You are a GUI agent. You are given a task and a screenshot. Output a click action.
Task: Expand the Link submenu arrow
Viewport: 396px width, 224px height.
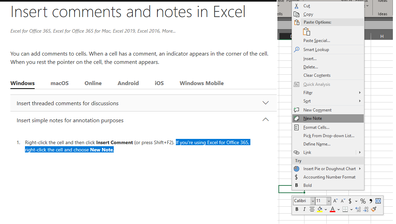point(360,152)
